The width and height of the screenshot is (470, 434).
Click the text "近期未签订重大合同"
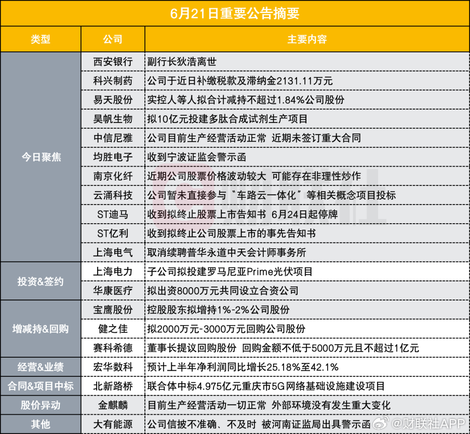[x=316, y=138]
